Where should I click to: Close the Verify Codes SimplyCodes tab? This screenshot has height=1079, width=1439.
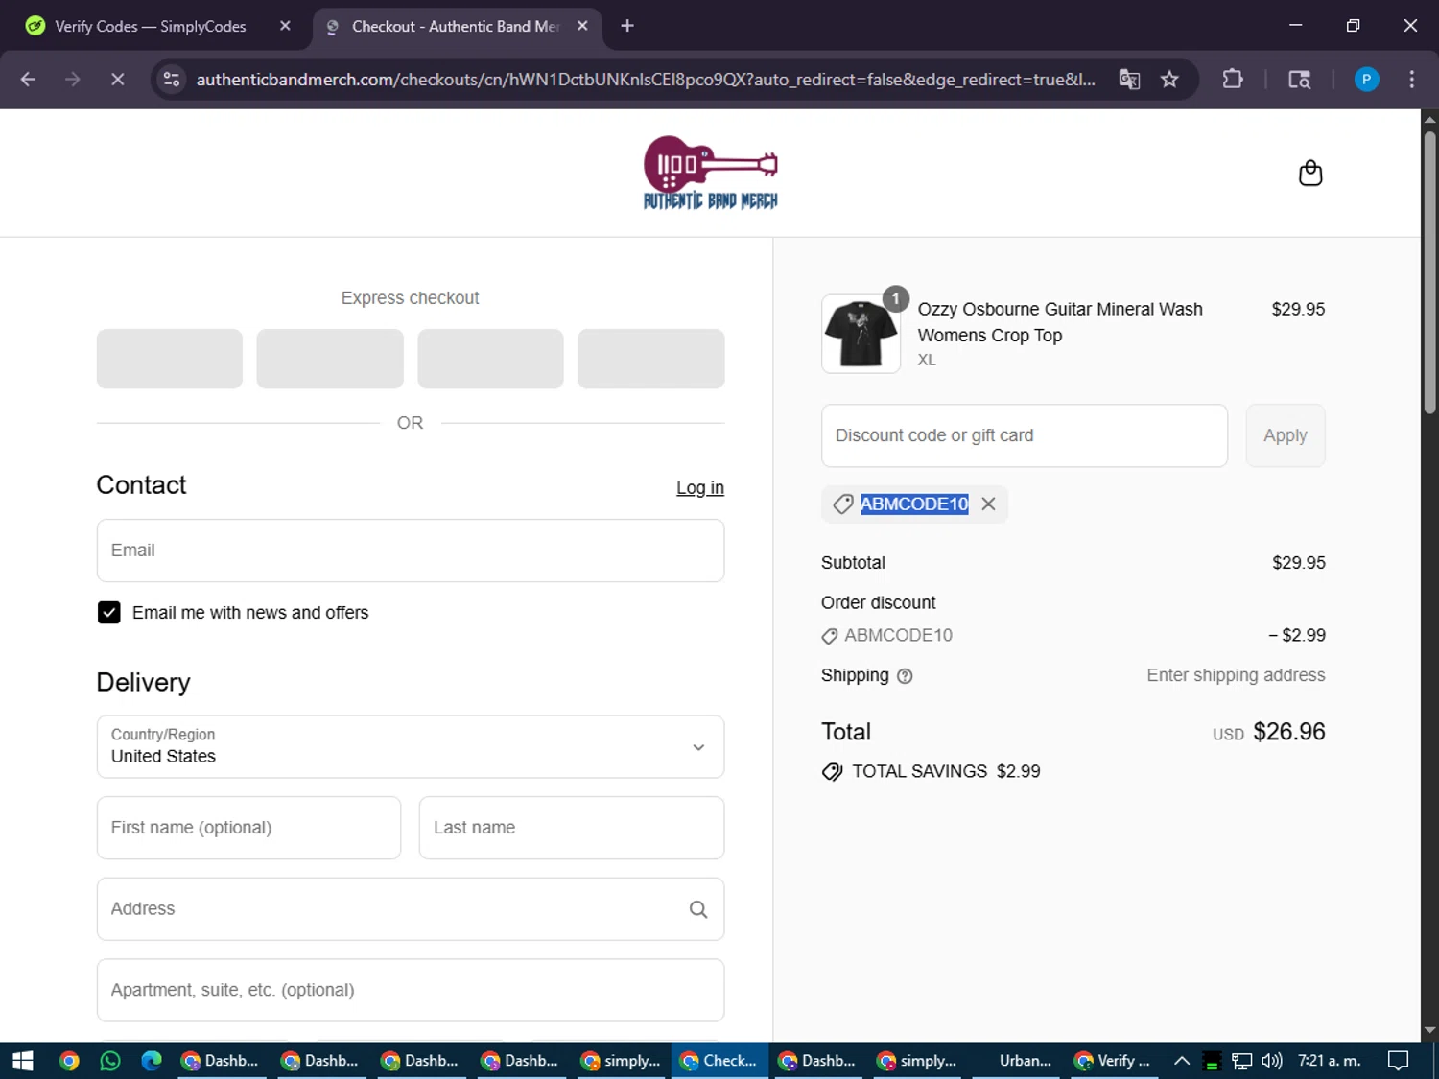pyautogui.click(x=285, y=26)
